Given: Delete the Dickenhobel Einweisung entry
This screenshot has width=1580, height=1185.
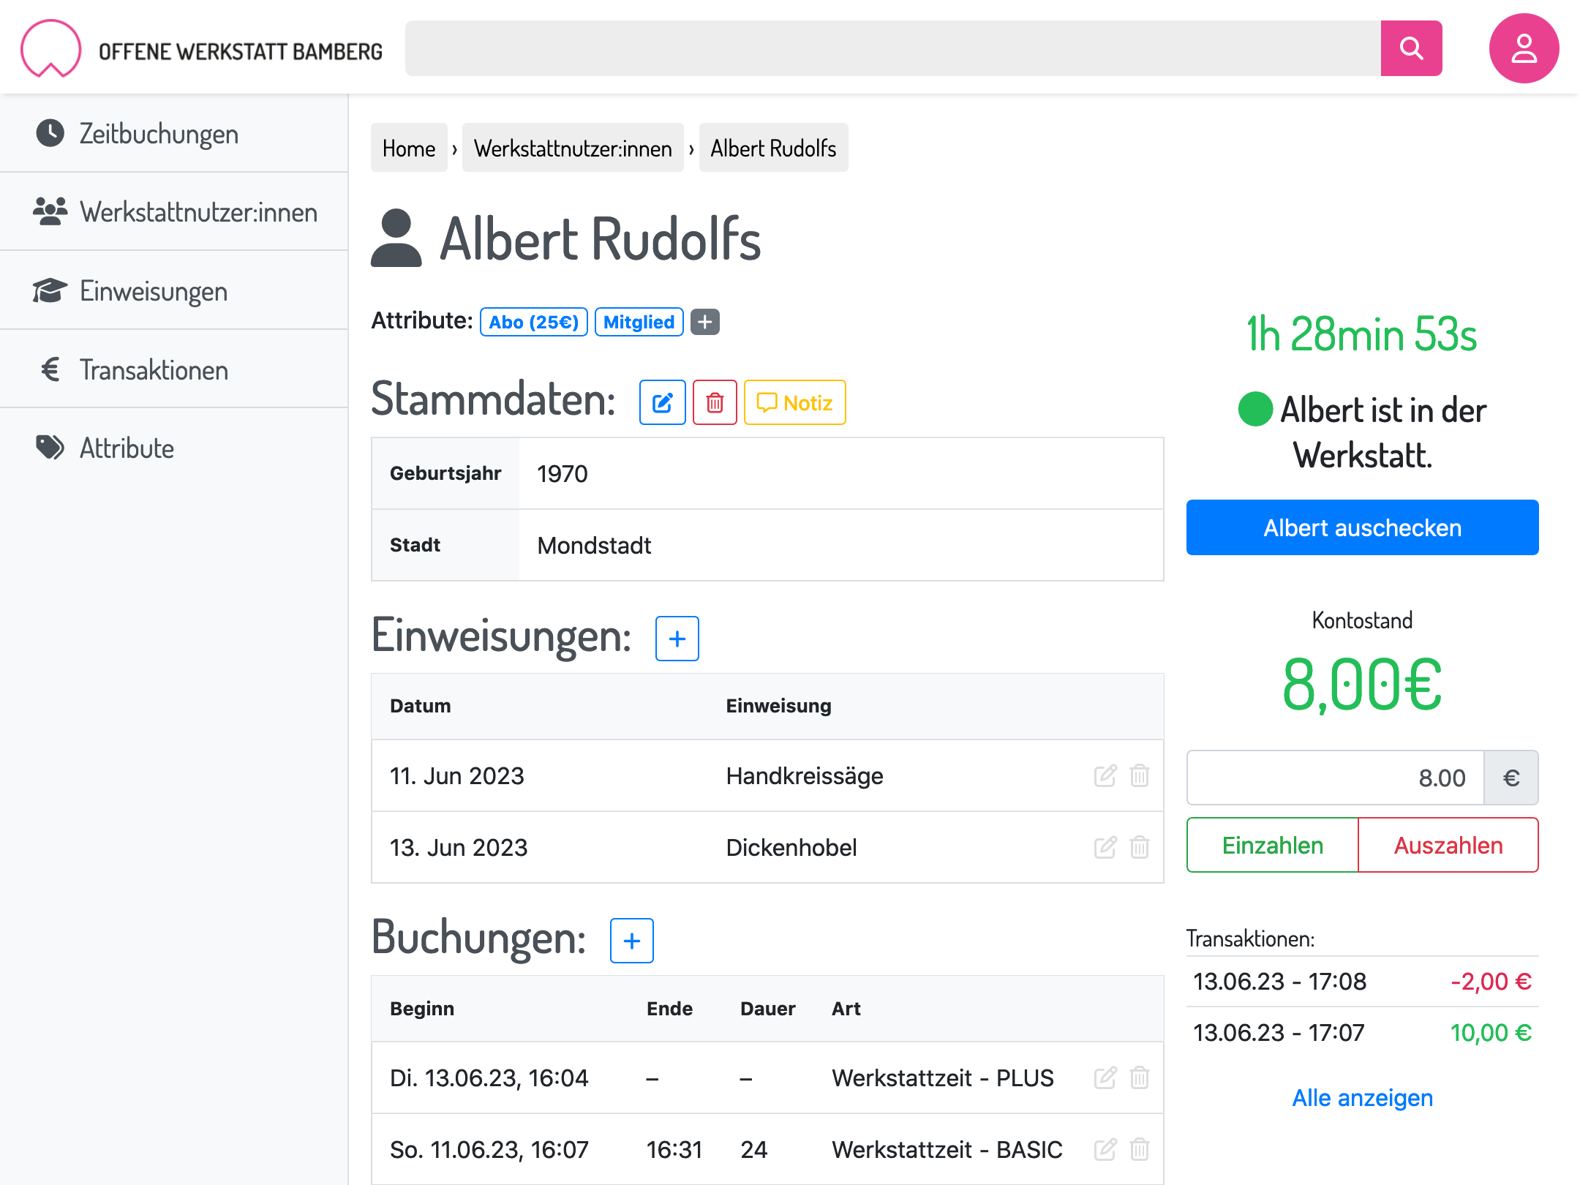Looking at the screenshot, I should pos(1139,847).
